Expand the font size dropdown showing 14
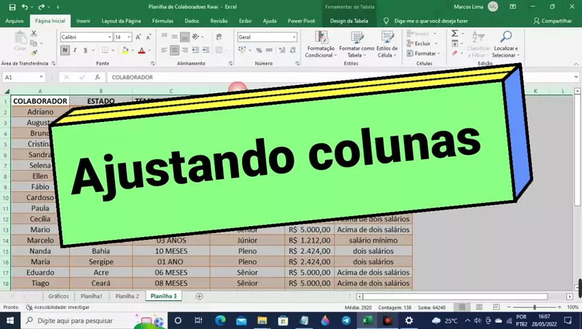 (x=129, y=37)
